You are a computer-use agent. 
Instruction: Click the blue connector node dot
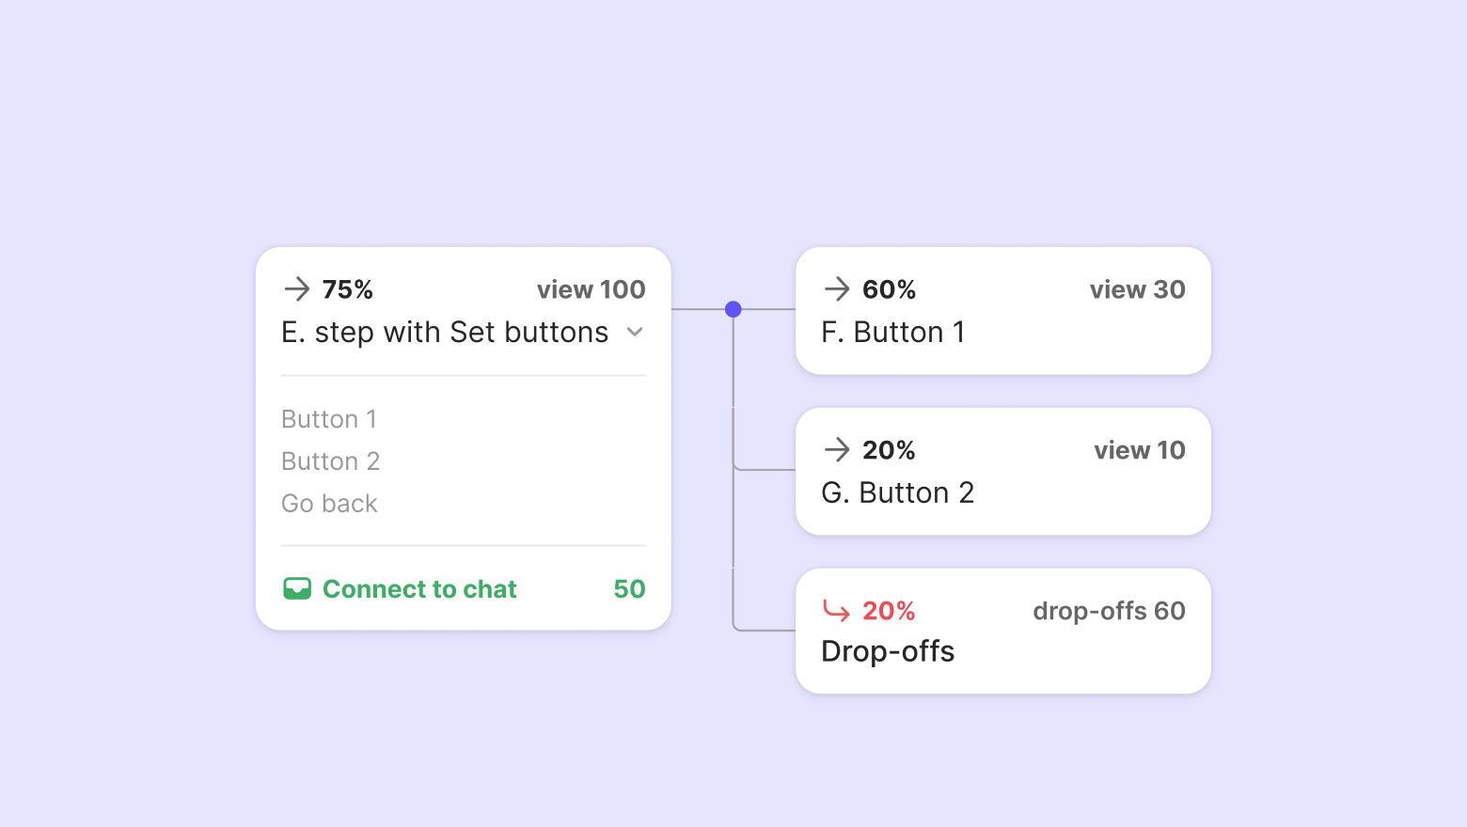point(733,309)
